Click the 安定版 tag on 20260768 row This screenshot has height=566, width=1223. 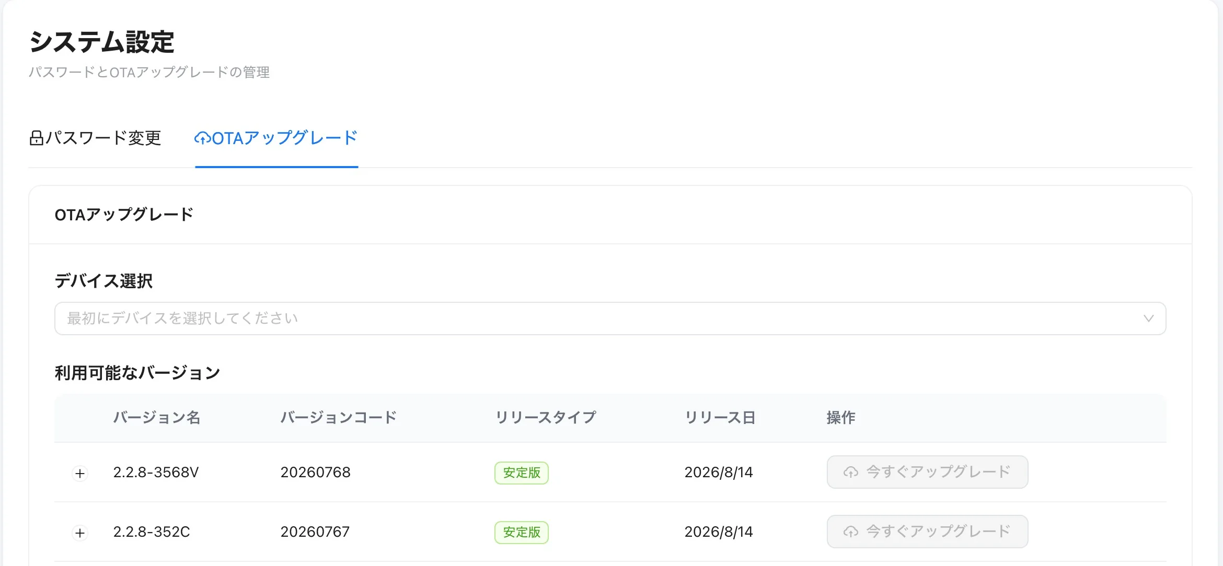[x=522, y=473]
